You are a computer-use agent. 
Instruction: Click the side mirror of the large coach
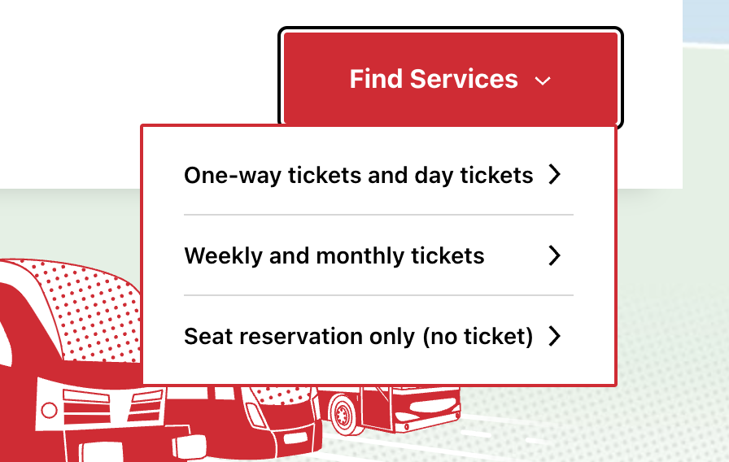click(x=190, y=447)
